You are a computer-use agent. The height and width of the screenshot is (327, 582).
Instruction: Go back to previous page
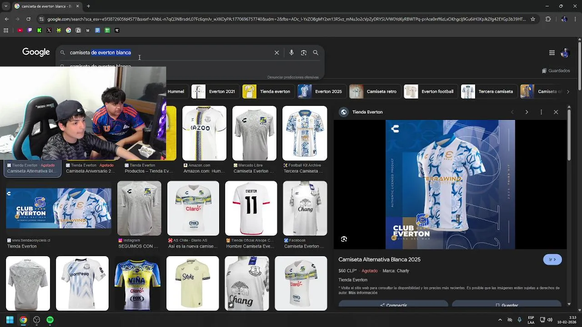point(6,19)
